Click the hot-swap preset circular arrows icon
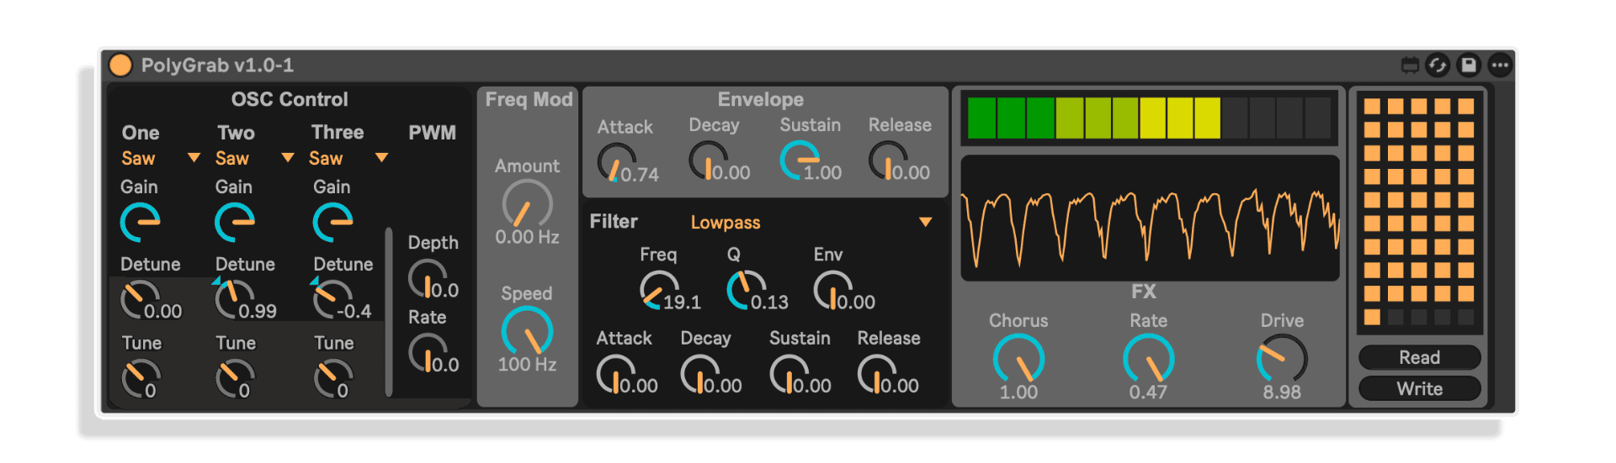Image resolution: width=1616 pixels, height=463 pixels. (x=1438, y=65)
